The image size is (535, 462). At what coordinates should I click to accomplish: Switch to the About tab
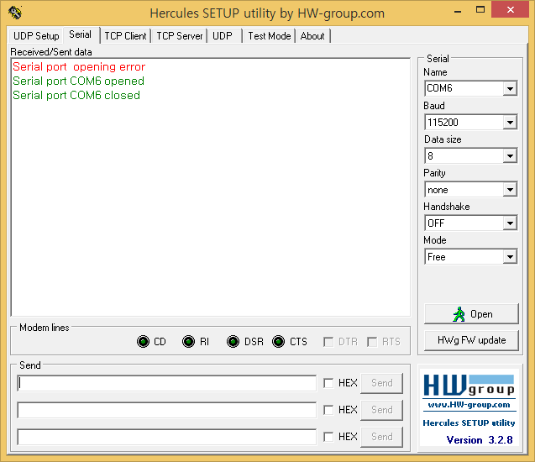click(312, 36)
